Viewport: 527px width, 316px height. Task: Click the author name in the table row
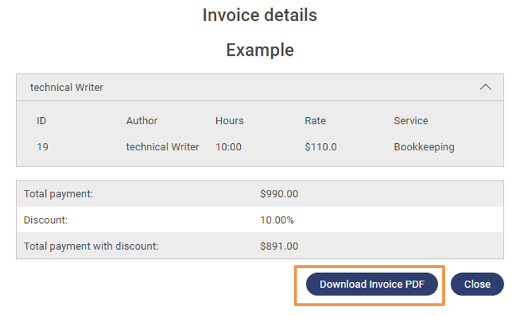click(162, 147)
